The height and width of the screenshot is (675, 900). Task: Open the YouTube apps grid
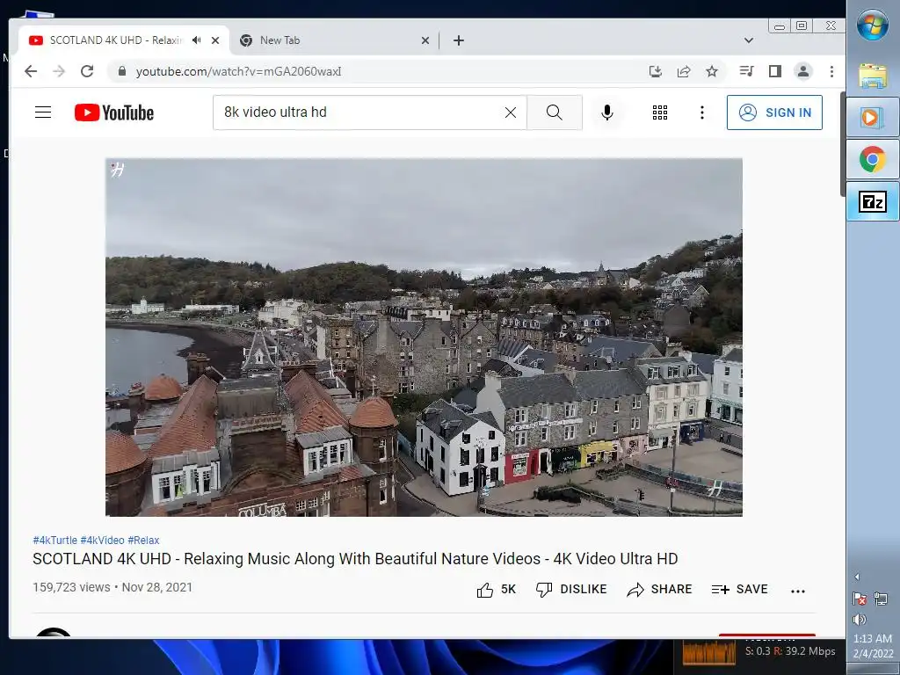(x=660, y=112)
